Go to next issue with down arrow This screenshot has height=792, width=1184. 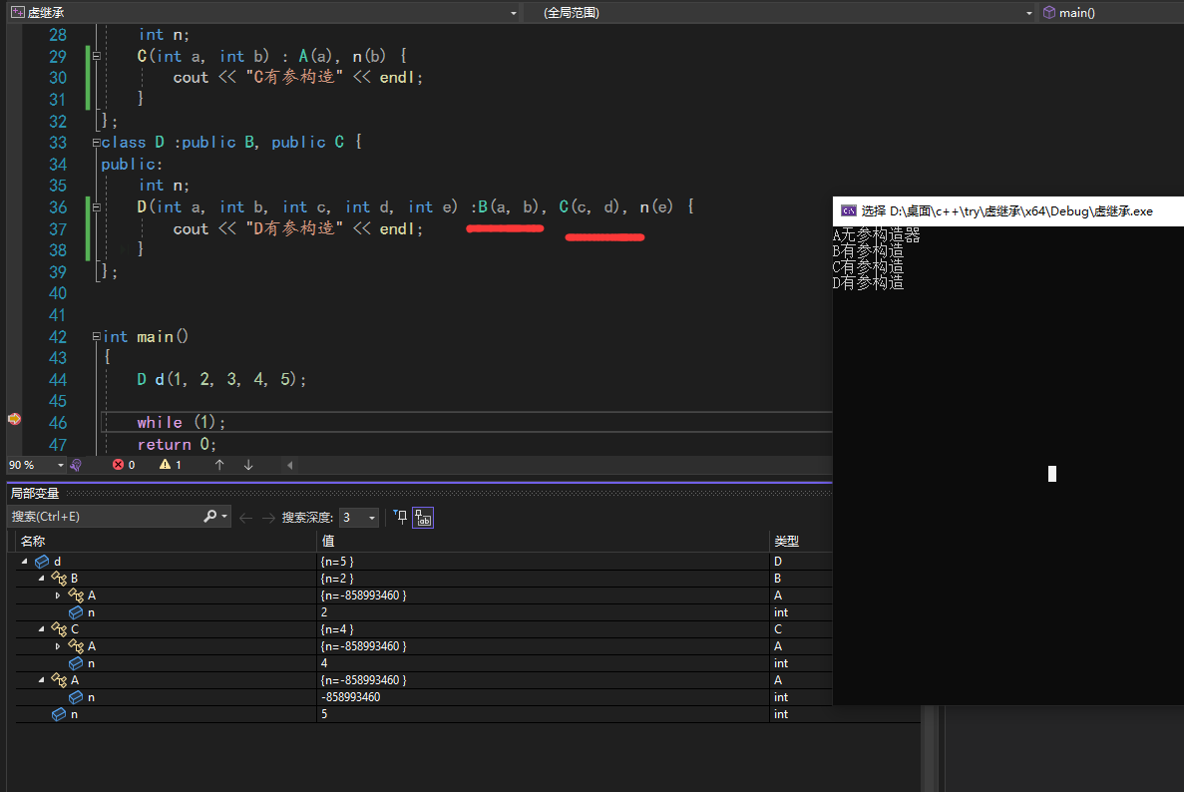(x=248, y=465)
